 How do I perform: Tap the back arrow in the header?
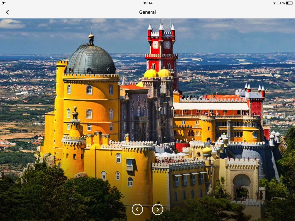(7, 12)
